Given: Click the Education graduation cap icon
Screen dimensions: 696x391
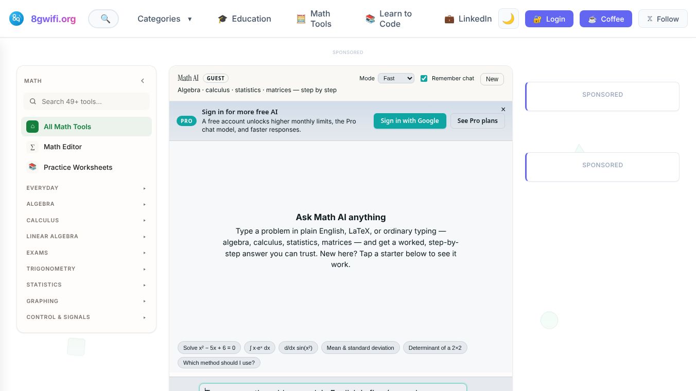Looking at the screenshot, I should click(x=222, y=19).
